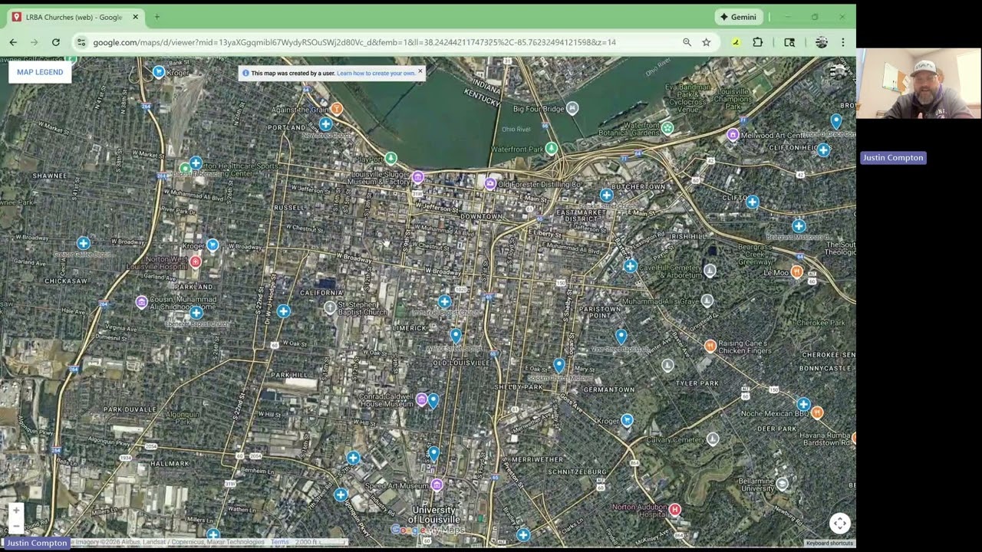This screenshot has width=982, height=552.
Task: Select the PlayPort green marker
Action: point(390,158)
